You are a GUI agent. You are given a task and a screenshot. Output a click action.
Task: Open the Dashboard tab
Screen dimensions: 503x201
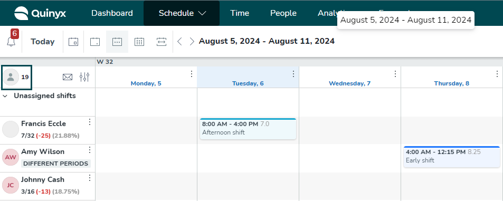coord(112,13)
